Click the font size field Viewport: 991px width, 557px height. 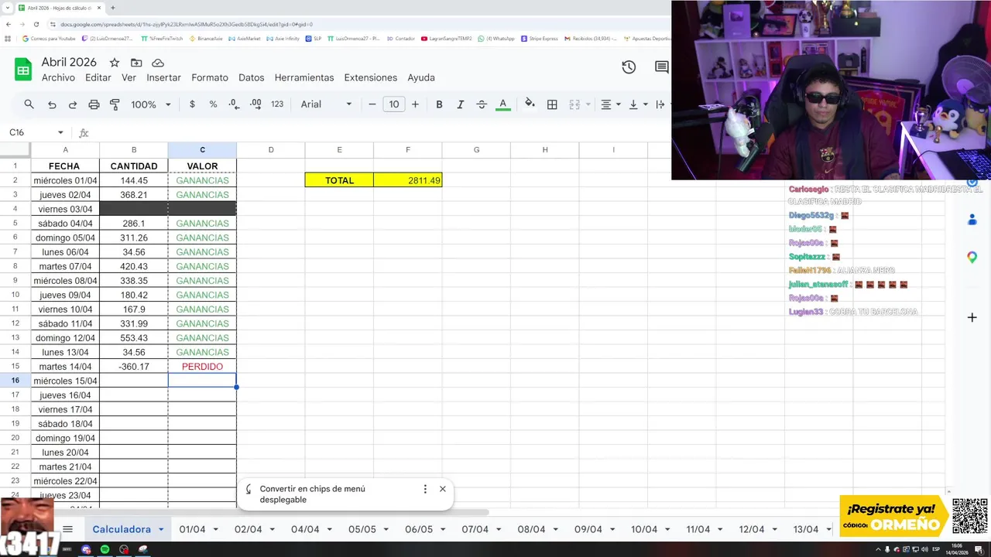click(394, 104)
